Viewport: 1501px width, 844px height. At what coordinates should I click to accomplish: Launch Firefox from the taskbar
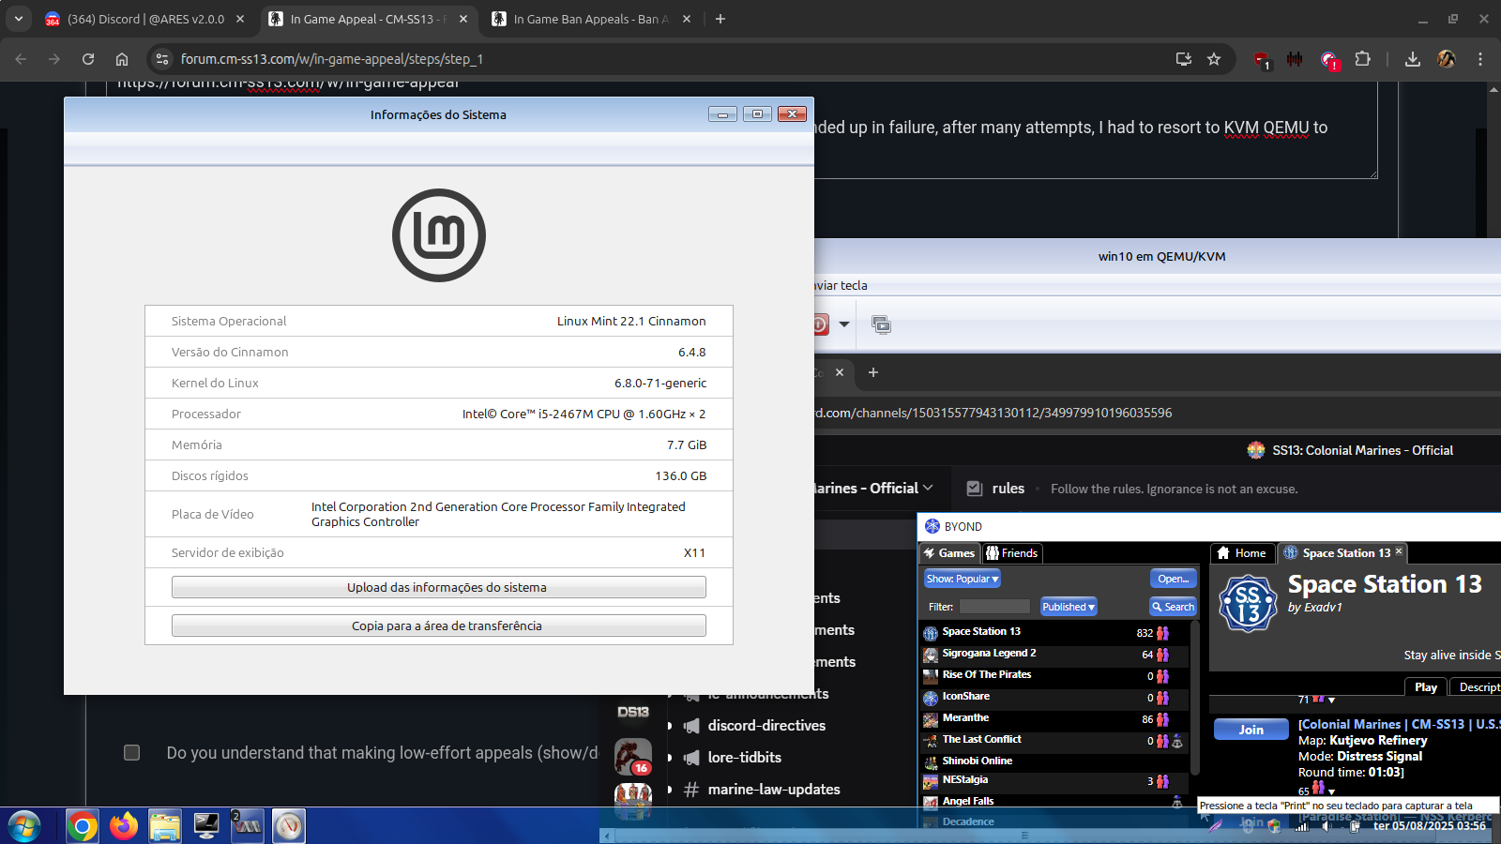click(x=123, y=826)
